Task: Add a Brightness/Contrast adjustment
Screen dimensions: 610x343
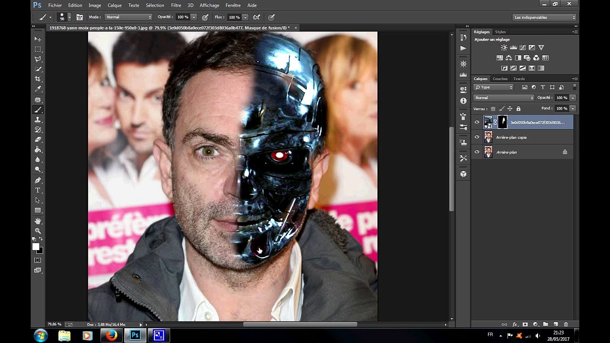Action: coord(504,48)
